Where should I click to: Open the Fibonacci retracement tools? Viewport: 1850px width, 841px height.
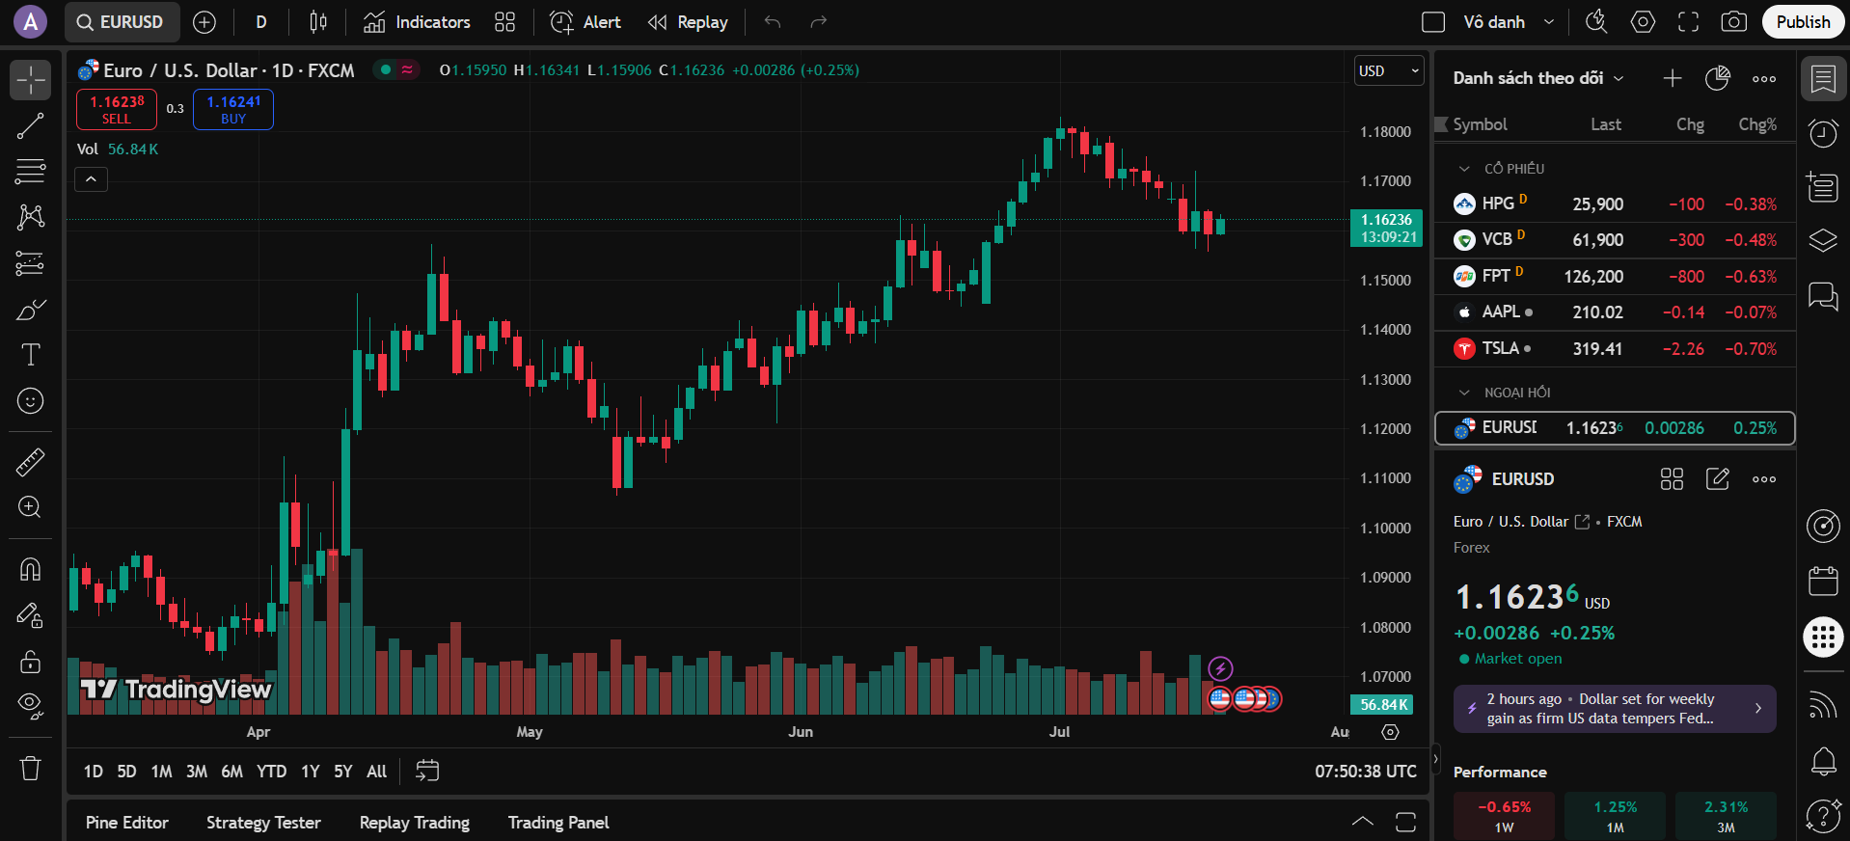(x=31, y=171)
